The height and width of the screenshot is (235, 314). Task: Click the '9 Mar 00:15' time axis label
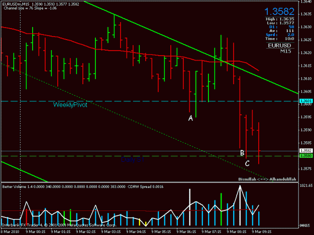[x=36, y=232]
